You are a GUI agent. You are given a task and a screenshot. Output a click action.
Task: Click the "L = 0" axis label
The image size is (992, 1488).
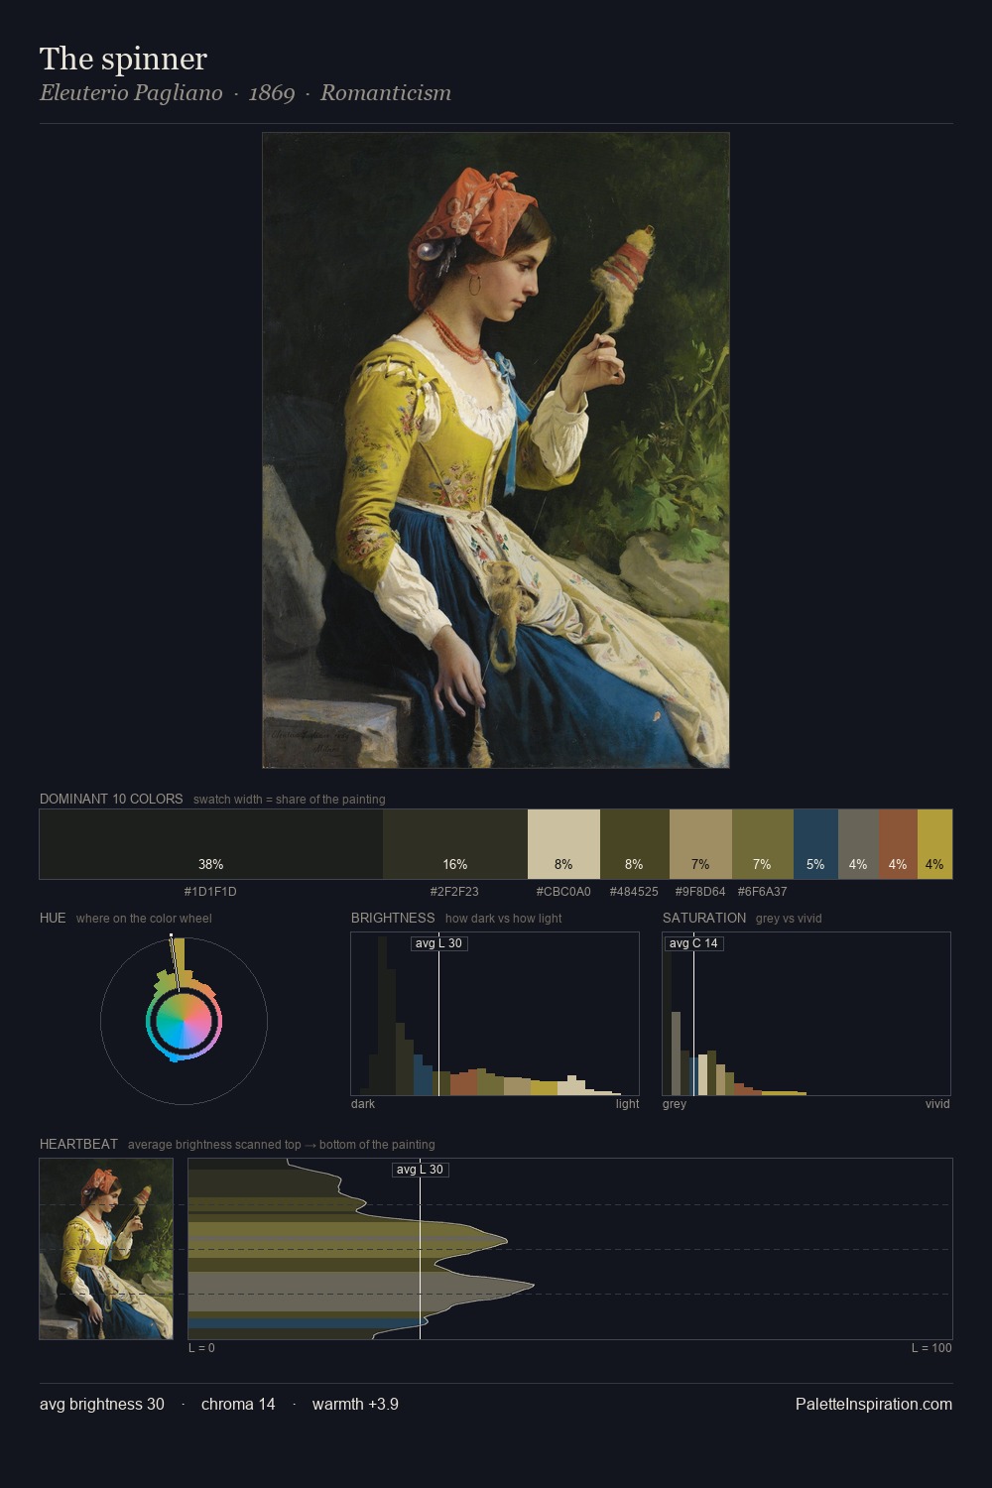coord(201,1348)
